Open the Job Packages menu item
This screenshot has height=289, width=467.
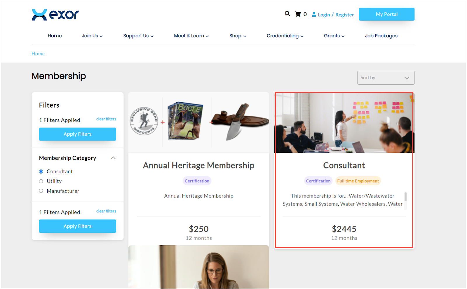[x=381, y=36]
